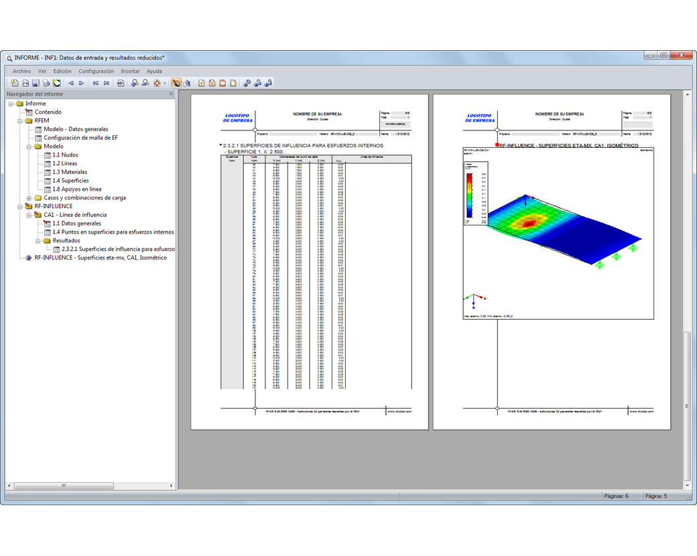Click the navigator horizontal scrollbar thumb
Screen dimensions: 697x556
(x=64, y=486)
